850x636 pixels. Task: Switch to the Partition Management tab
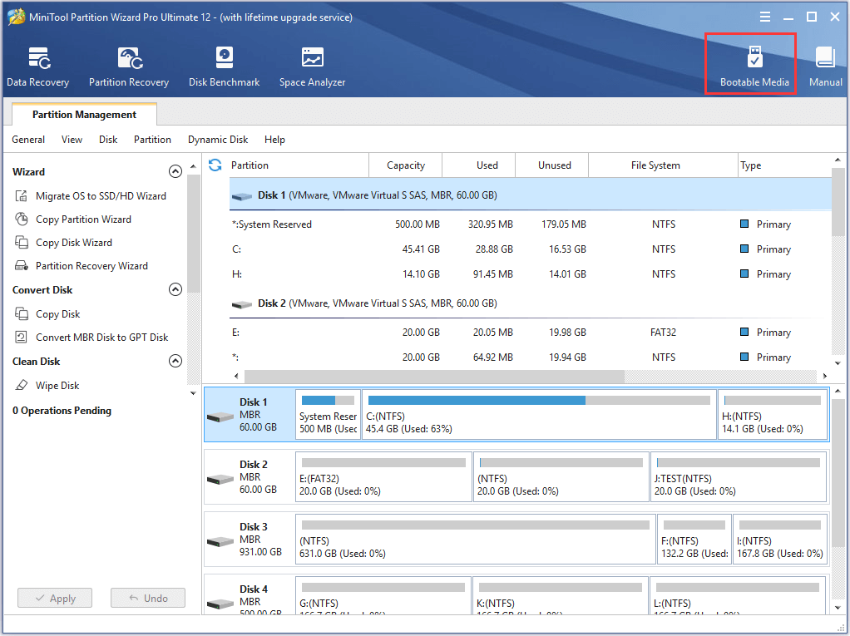[83, 114]
